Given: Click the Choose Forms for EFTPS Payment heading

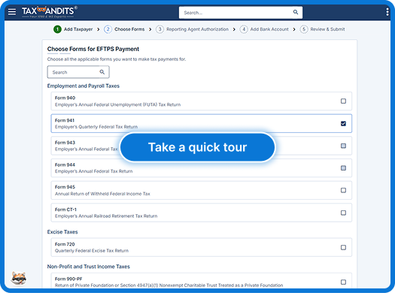Looking at the screenshot, I should point(93,49).
